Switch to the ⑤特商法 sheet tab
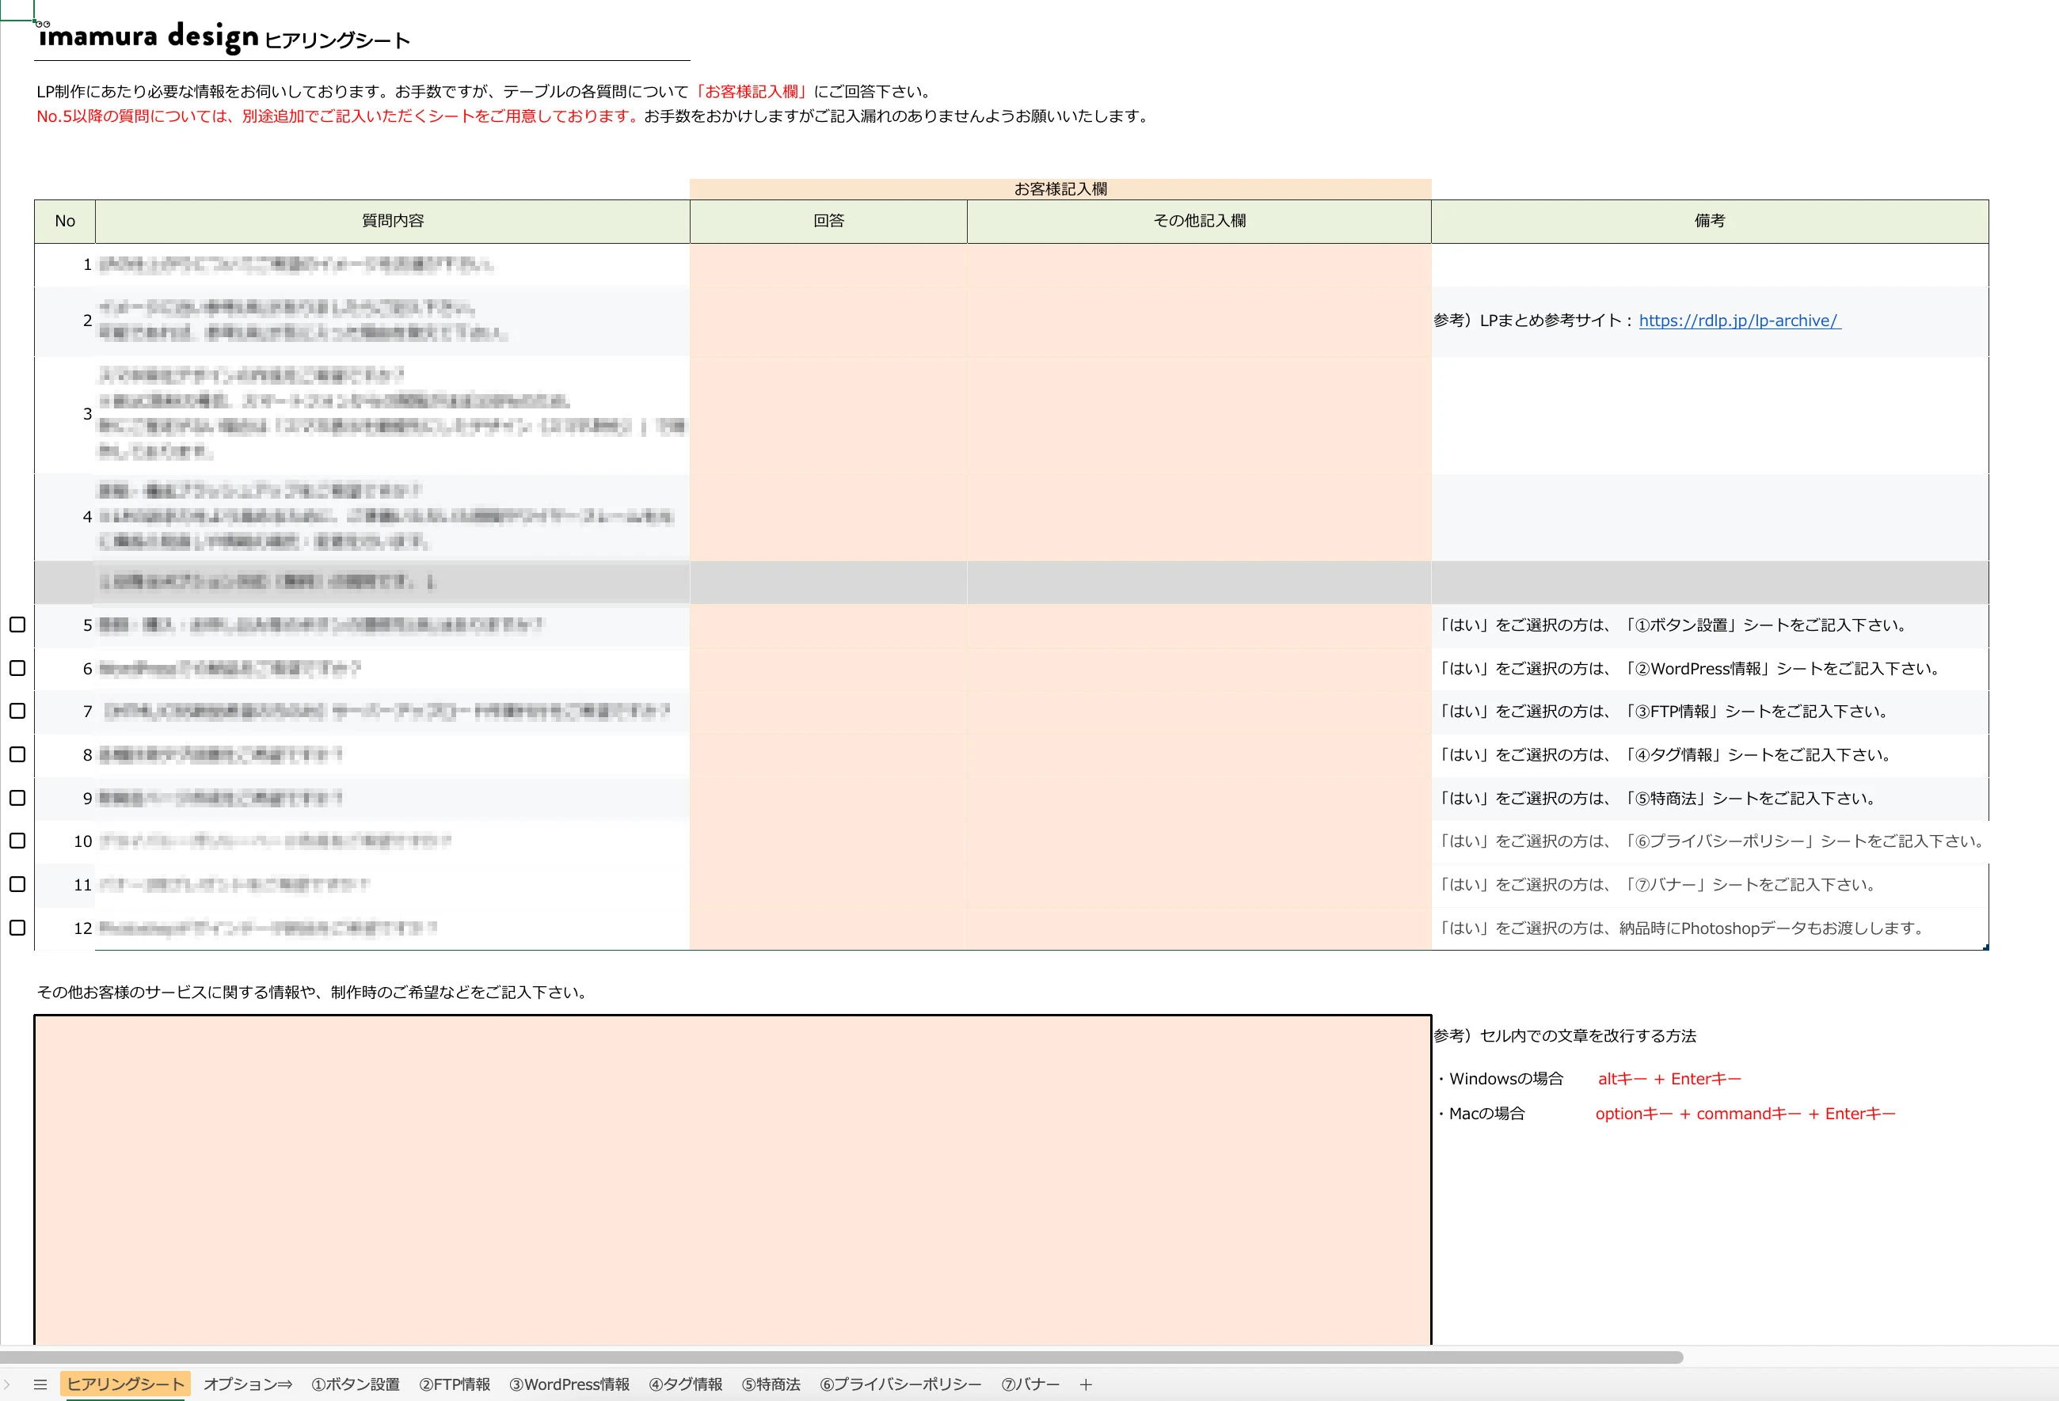The height and width of the screenshot is (1401, 2059). [771, 1384]
